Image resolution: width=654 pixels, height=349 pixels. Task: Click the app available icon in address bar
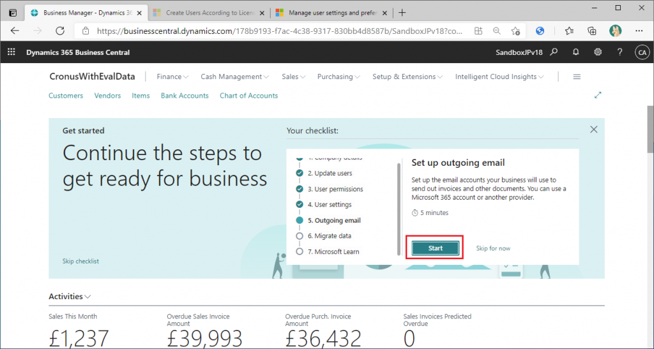tap(478, 31)
